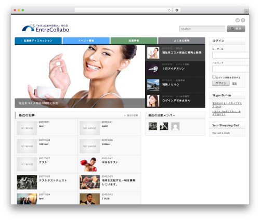This screenshot has height=220, width=260.
Task: Open first active member avatar
Action: 153,126
